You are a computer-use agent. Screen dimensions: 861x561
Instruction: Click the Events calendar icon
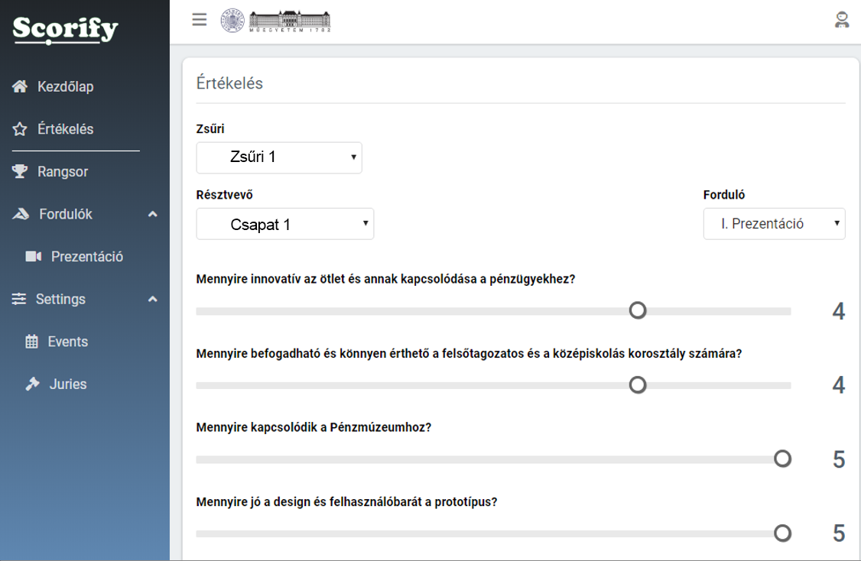point(31,342)
